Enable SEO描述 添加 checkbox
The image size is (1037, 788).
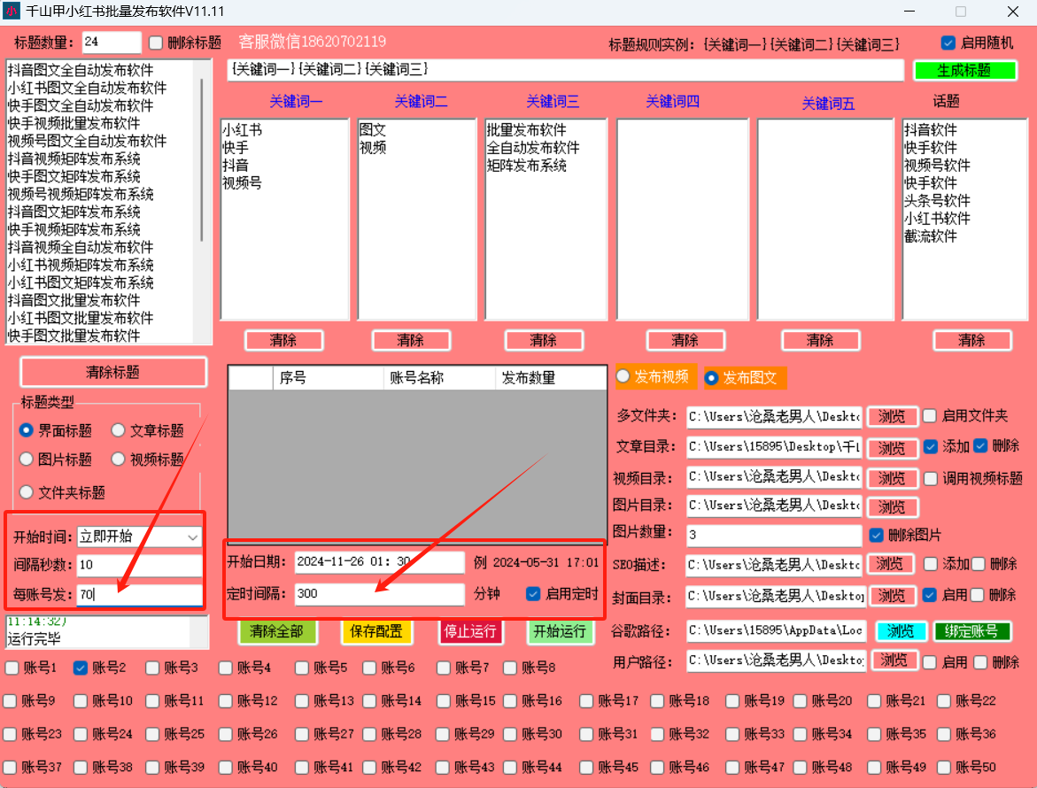click(931, 564)
